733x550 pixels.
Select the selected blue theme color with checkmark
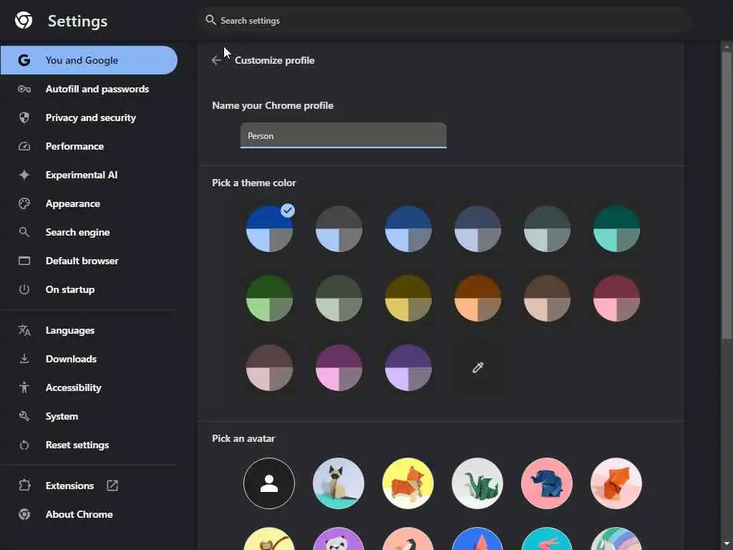[x=269, y=228]
